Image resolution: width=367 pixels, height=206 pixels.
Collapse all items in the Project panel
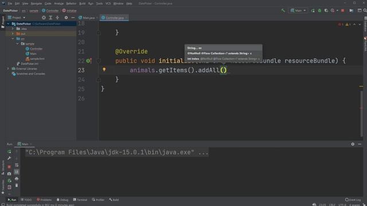57,18
